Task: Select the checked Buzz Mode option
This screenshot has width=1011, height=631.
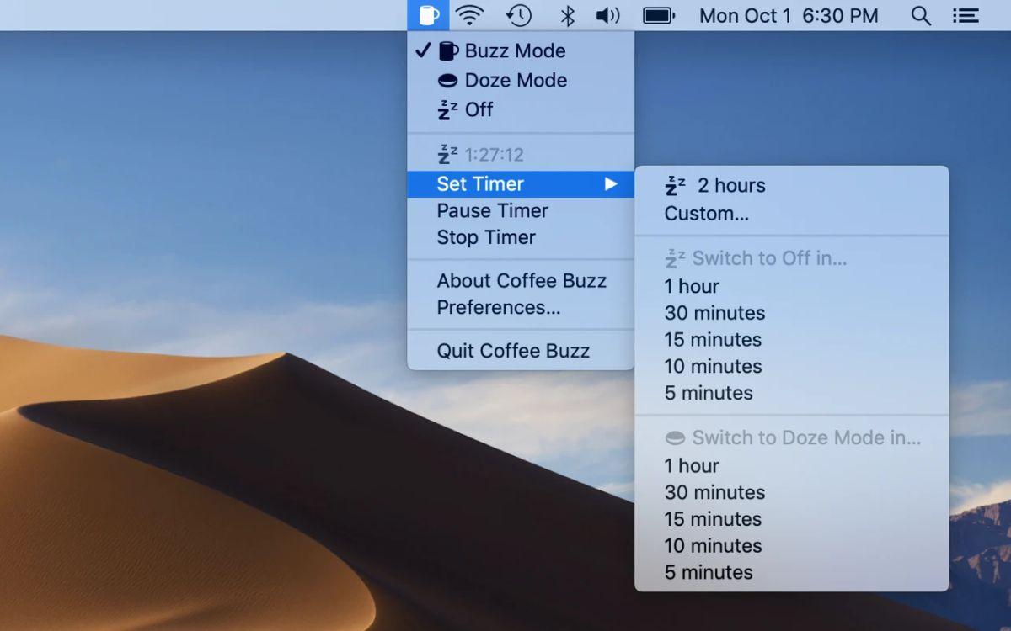Action: point(515,51)
